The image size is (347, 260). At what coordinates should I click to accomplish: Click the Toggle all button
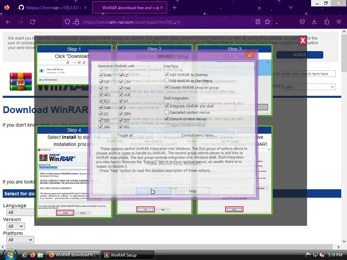point(125,135)
